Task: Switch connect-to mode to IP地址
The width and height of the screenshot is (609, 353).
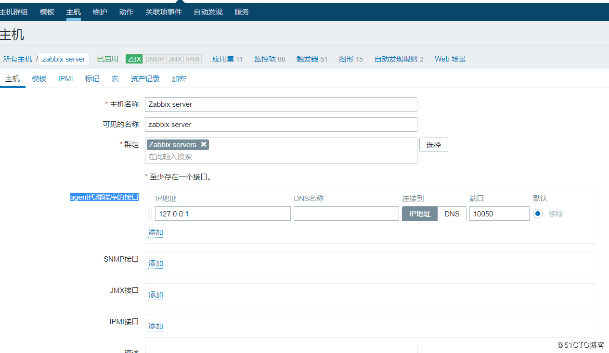Action: (x=420, y=214)
